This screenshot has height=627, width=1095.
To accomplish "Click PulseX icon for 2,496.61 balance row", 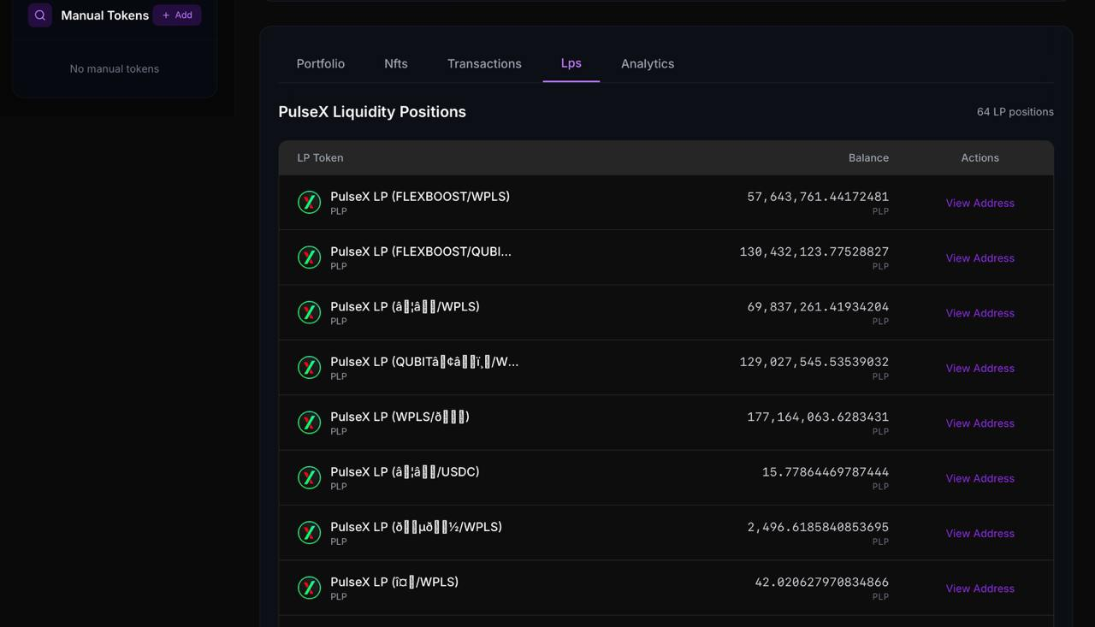I will click(x=309, y=533).
